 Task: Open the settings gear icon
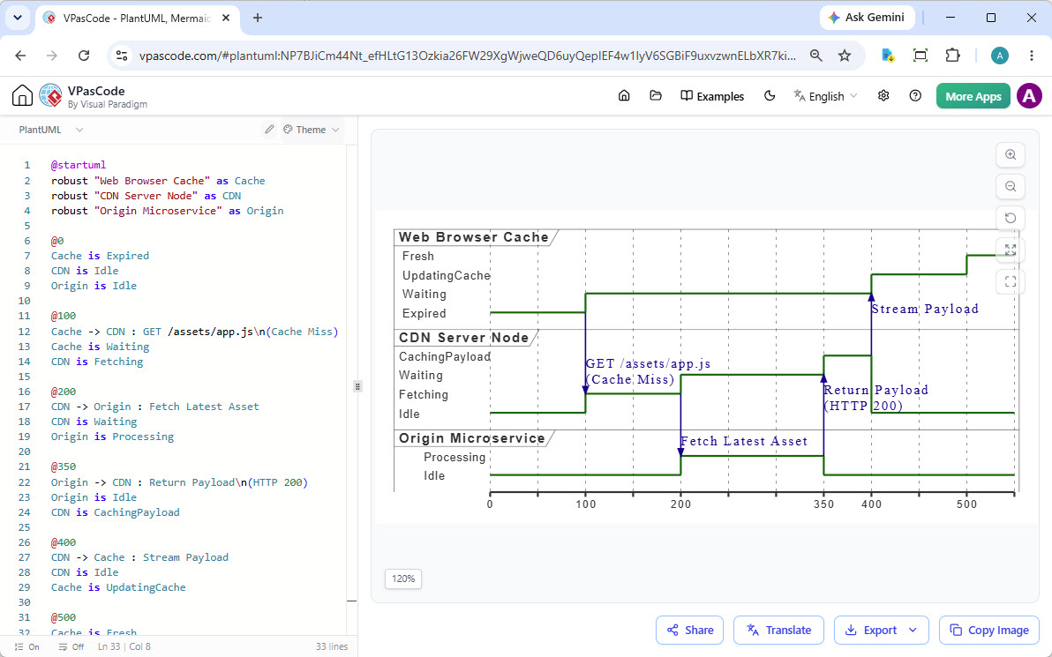click(883, 96)
